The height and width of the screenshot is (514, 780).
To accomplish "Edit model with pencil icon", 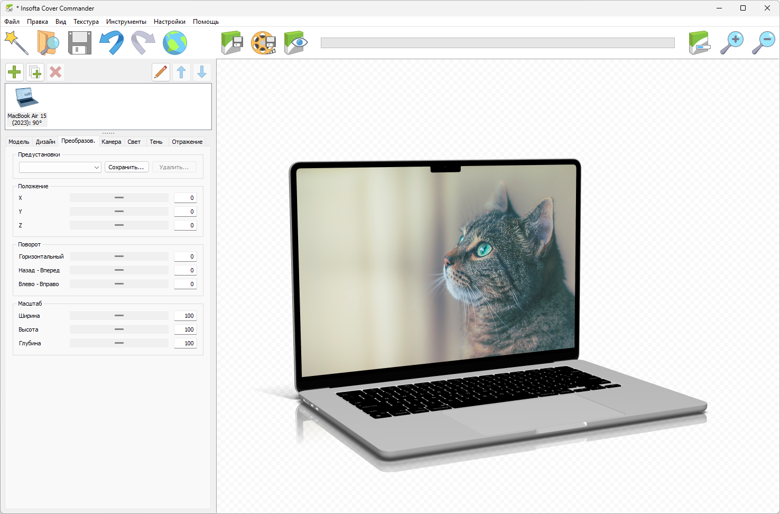I will [161, 72].
